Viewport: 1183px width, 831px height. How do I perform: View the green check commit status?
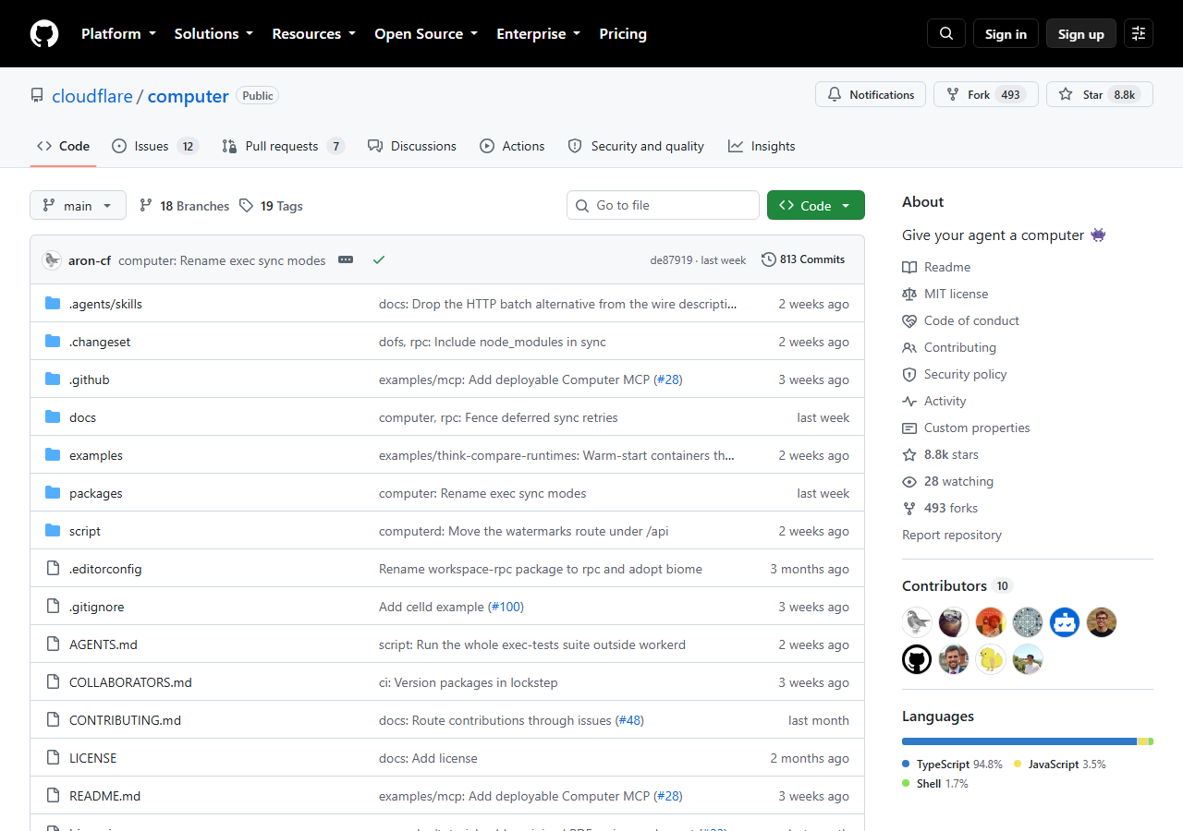(379, 259)
